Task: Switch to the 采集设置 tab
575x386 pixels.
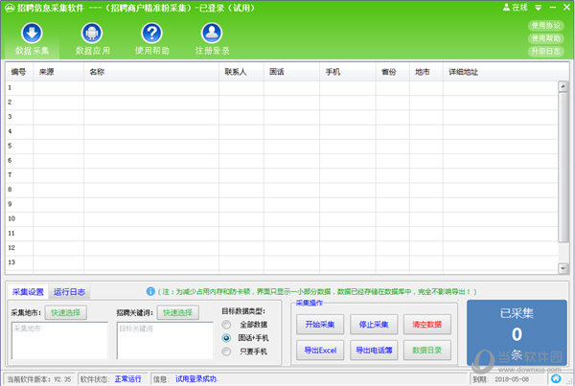Action: [x=28, y=292]
